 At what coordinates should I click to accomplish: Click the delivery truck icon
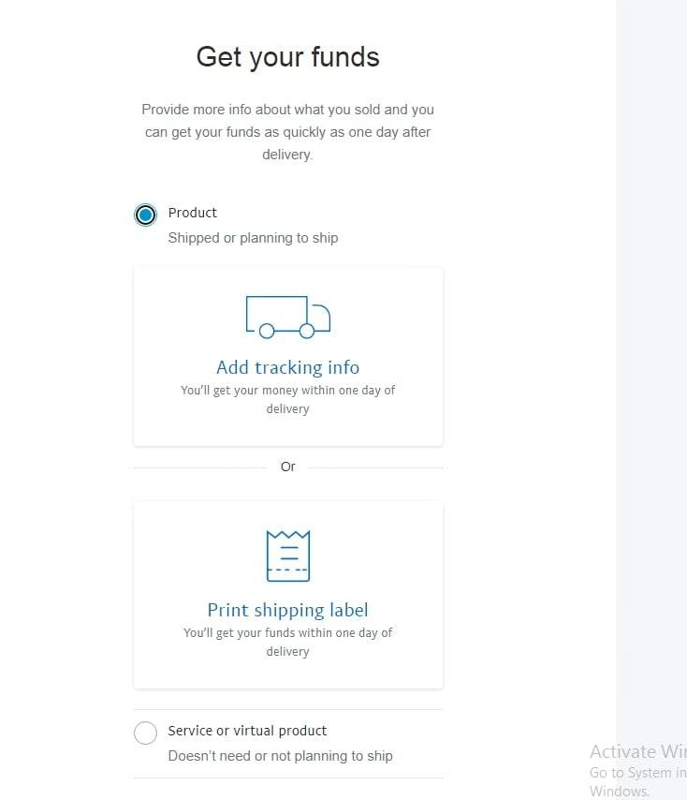[287, 317]
